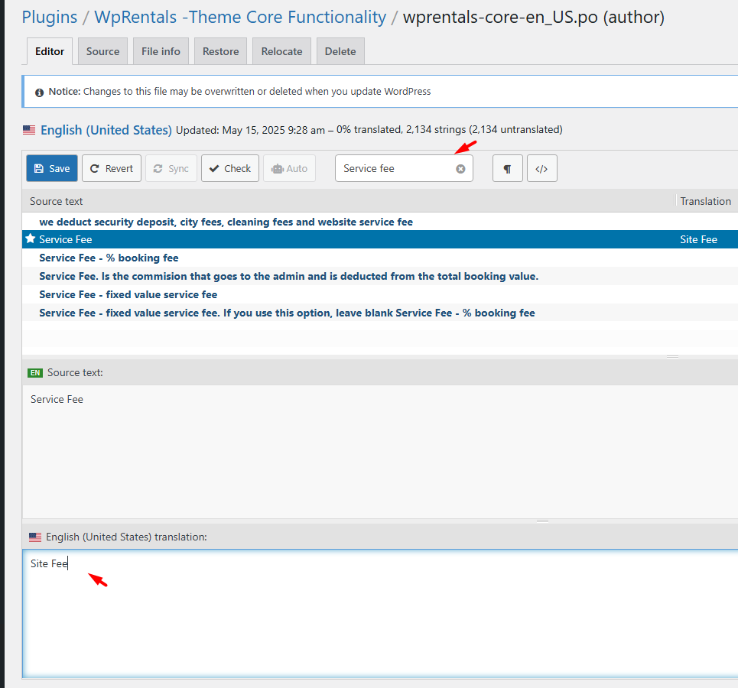
Task: Click inside the Service fee search field
Action: coord(394,169)
